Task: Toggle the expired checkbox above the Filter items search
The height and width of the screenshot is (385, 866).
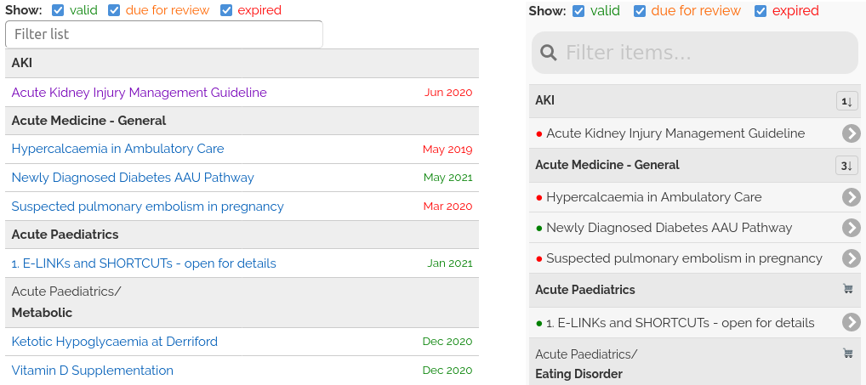Action: tap(761, 11)
